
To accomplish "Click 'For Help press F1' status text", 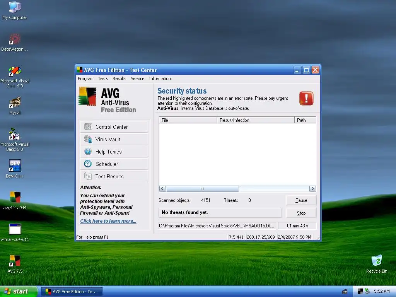I will click(x=92, y=237).
